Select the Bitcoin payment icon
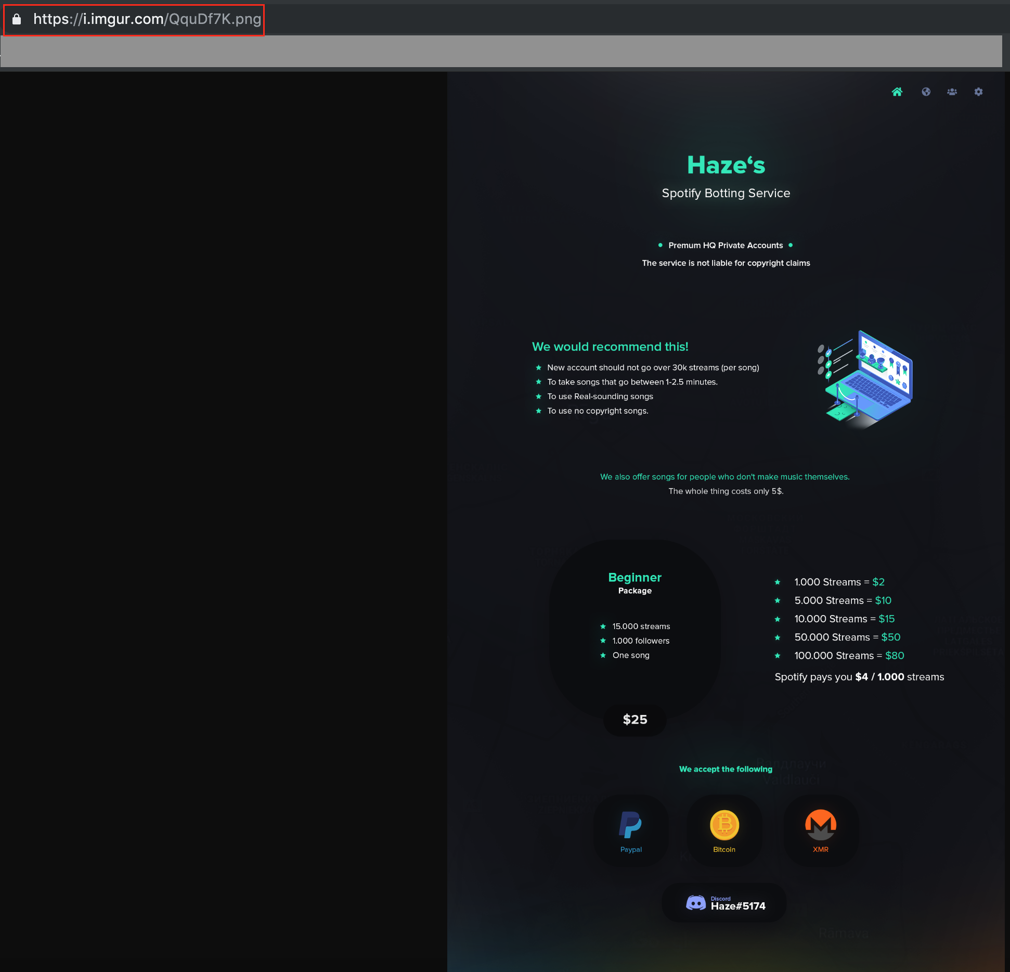1010x972 pixels. click(724, 825)
